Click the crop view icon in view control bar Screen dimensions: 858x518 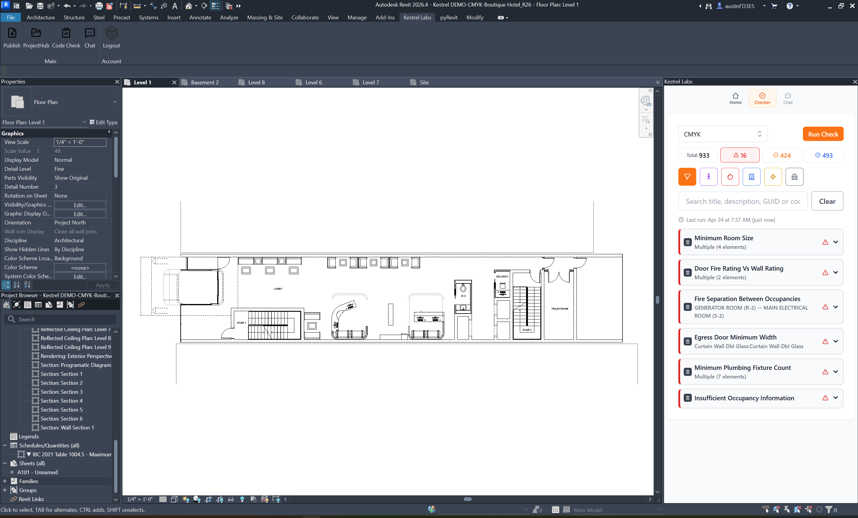[x=208, y=499]
